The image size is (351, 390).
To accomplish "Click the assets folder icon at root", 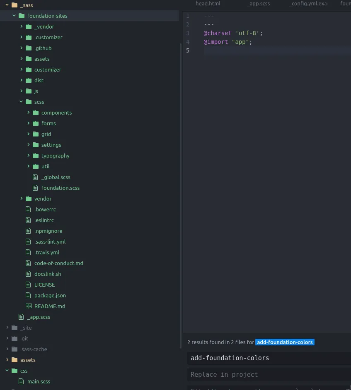I will point(15,360).
